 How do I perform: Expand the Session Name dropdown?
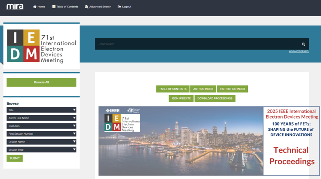41,142
